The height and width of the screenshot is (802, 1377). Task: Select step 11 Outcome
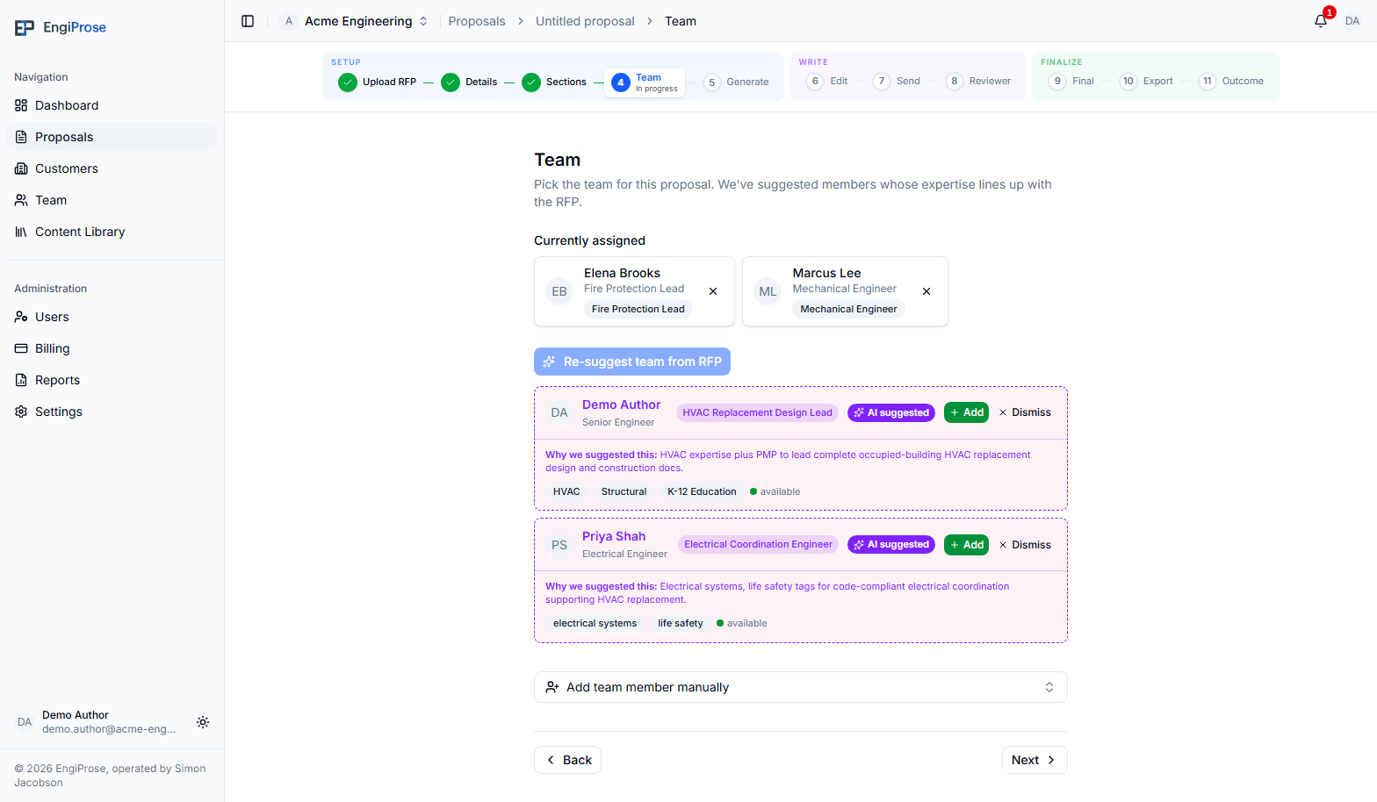(x=1231, y=81)
